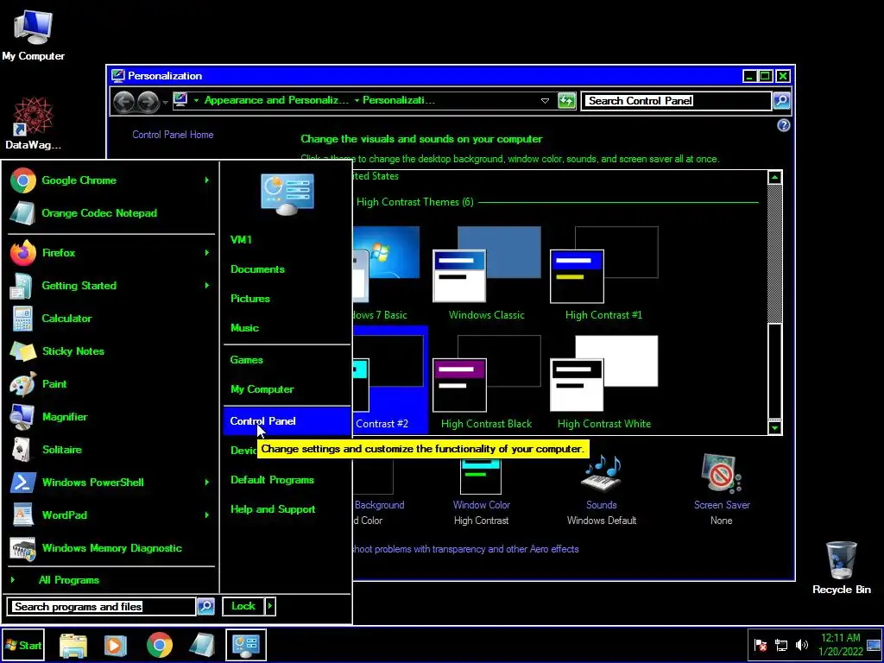This screenshot has height=663, width=884.
Task: Open Windows Media Player taskbar icon
Action: coord(116,645)
